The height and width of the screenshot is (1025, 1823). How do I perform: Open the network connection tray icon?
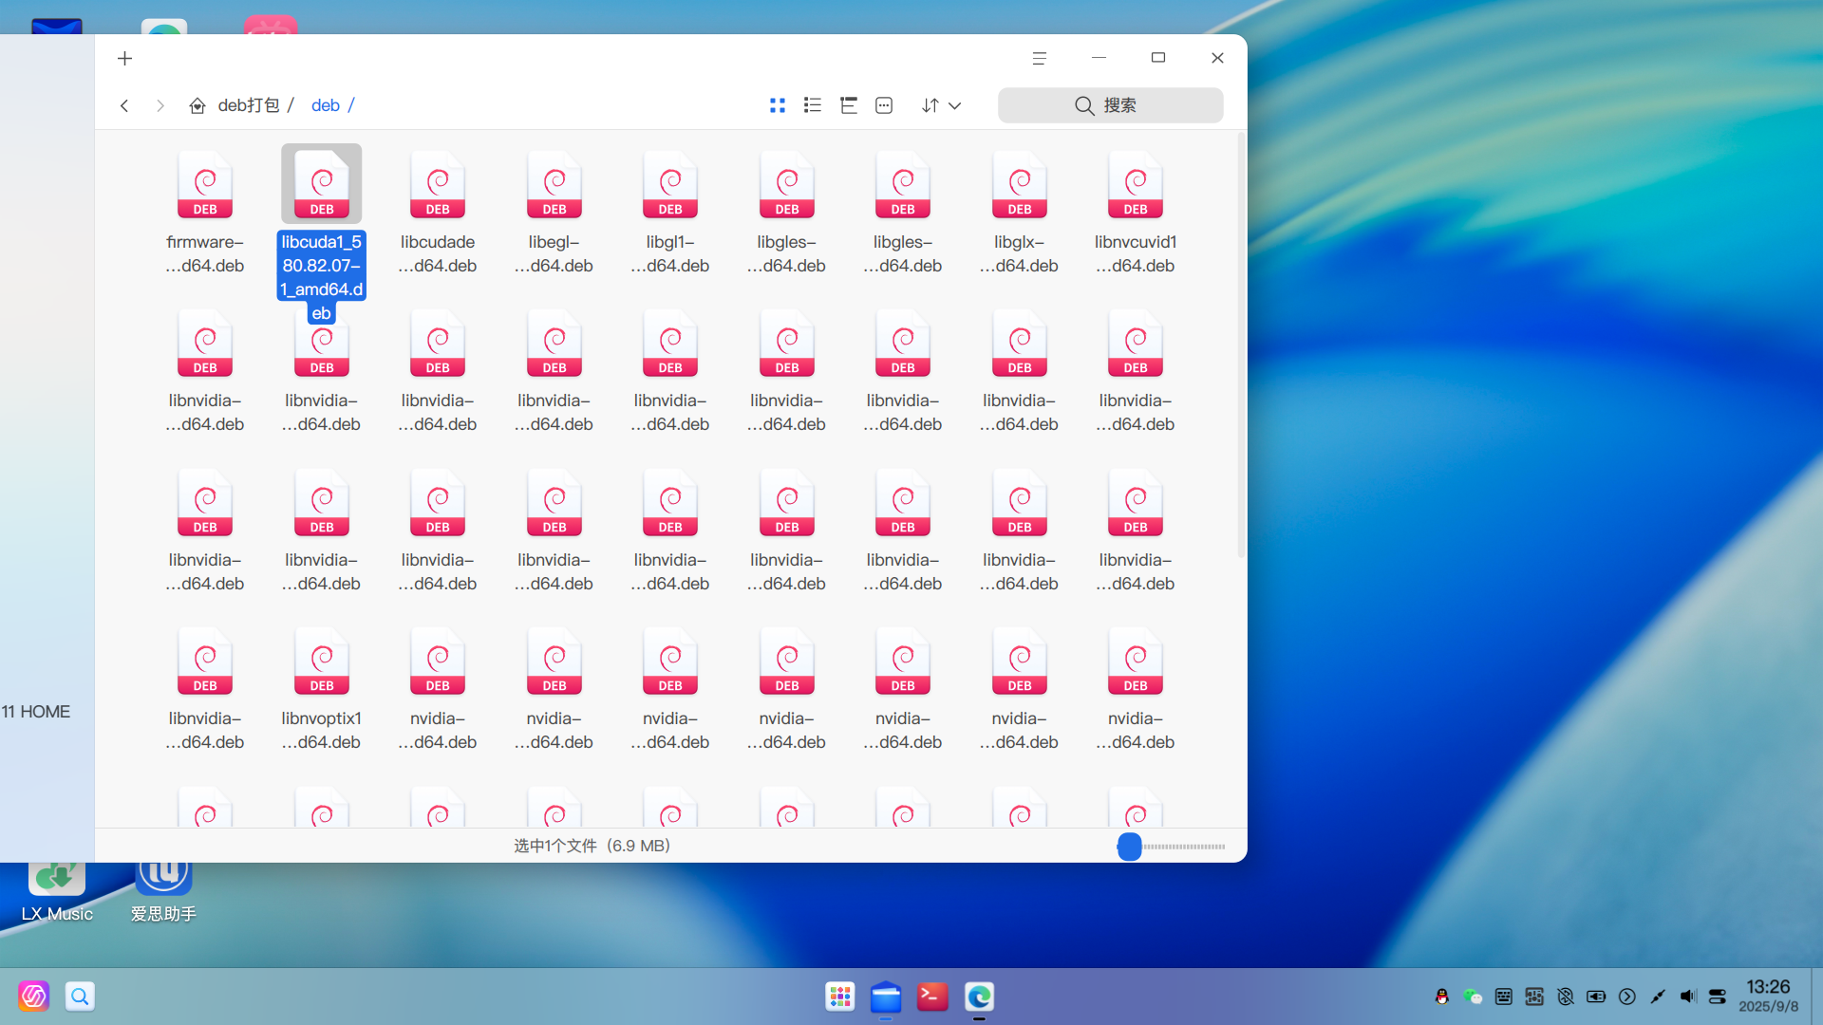point(1658,997)
